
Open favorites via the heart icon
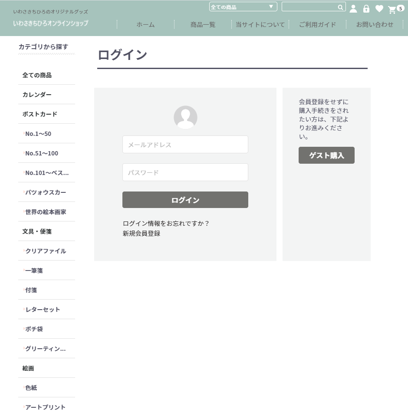379,9
